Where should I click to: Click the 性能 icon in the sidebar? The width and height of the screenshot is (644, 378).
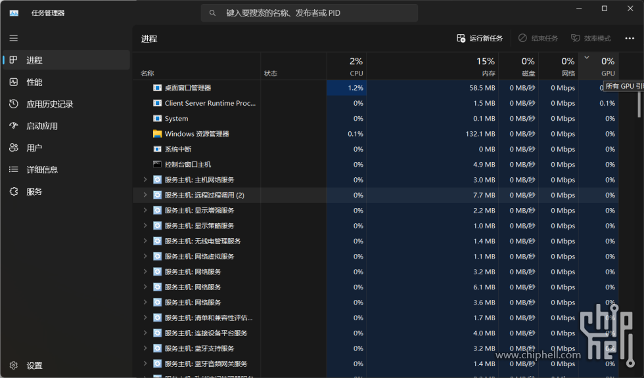(x=14, y=82)
